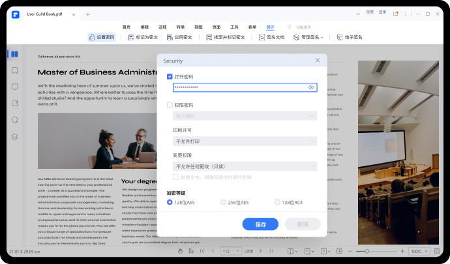
Task: Select 128位RC4 encryption radio button
Action: click(278, 203)
